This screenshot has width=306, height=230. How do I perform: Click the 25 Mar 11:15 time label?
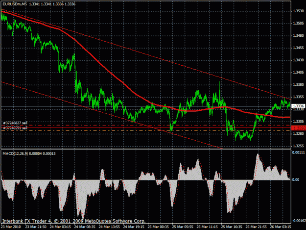pos(207,227)
